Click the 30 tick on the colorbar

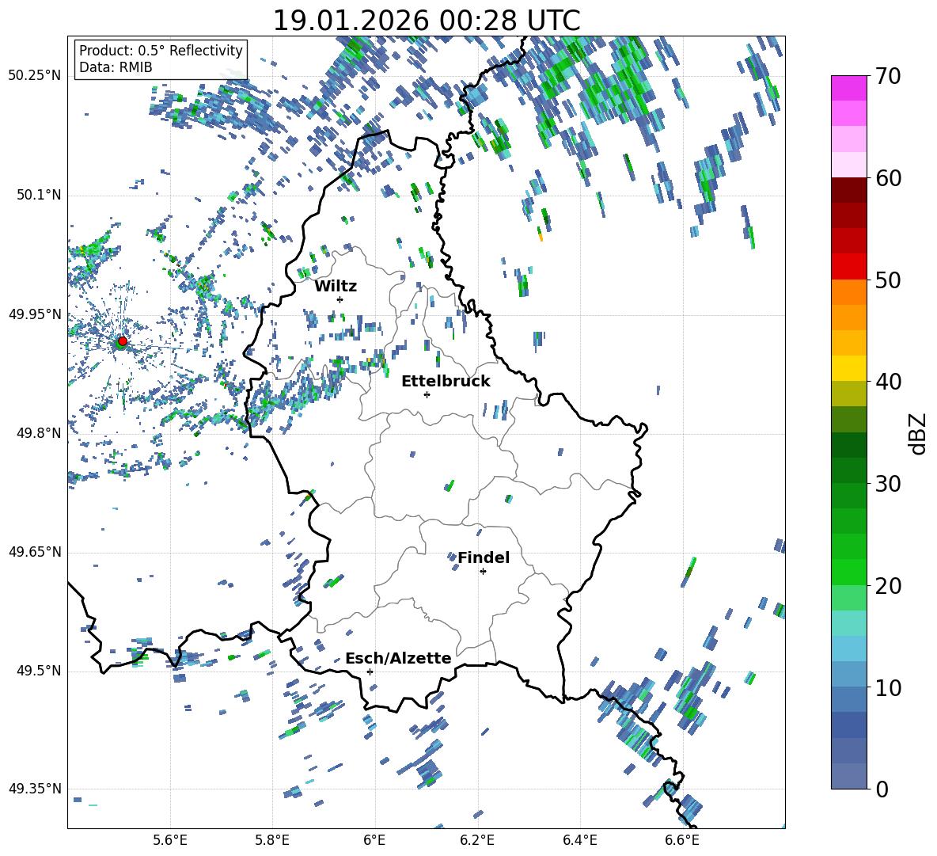[887, 484]
